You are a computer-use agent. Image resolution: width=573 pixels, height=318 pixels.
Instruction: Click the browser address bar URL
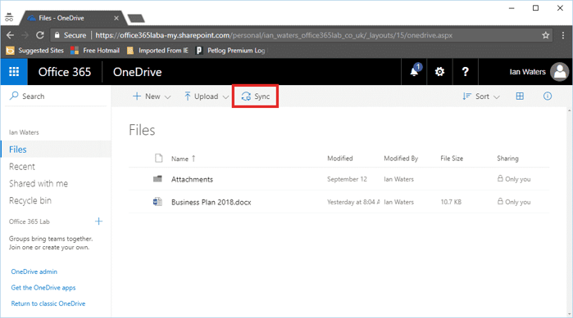tap(274, 35)
